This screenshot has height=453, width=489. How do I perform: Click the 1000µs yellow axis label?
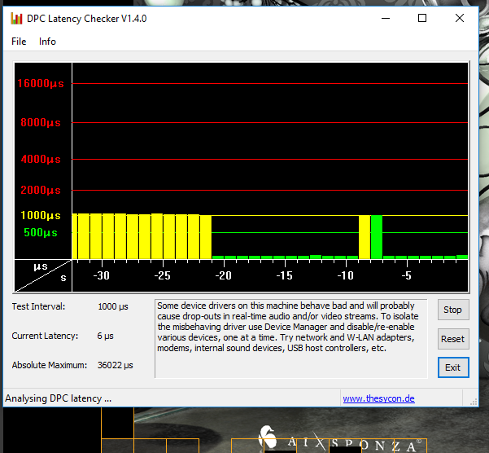[x=41, y=215]
